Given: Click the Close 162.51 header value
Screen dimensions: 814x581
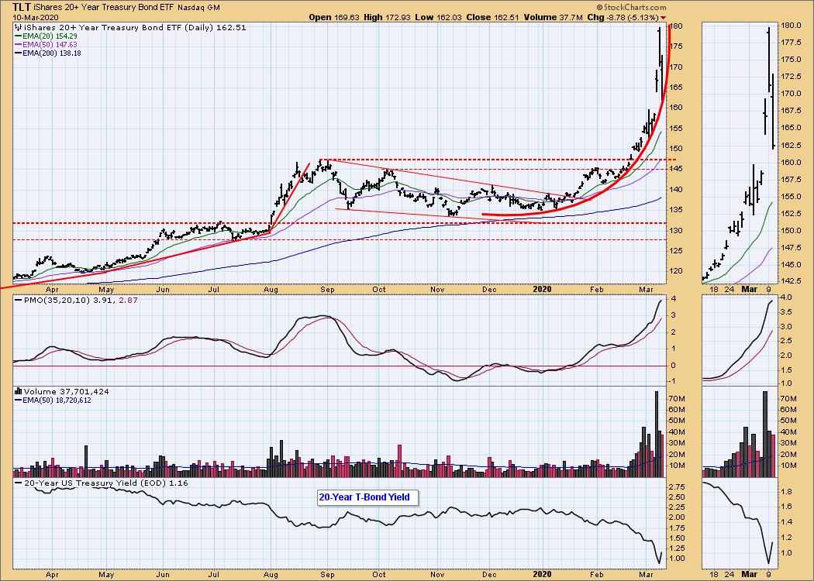Looking at the screenshot, I should click(x=492, y=18).
